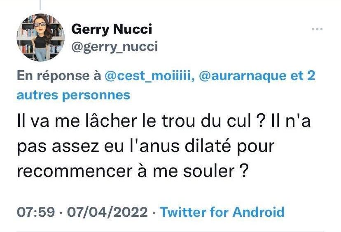The height and width of the screenshot is (232, 341).
Task: Open the Gerry Nucci display name
Action: [x=112, y=30]
